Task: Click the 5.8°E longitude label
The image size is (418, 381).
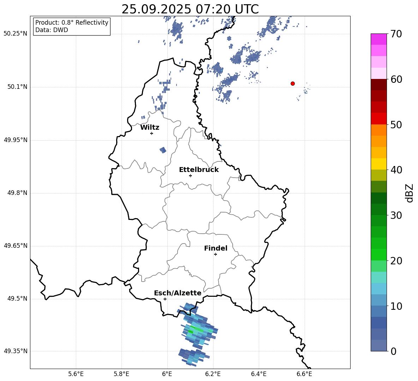Action: (x=121, y=374)
